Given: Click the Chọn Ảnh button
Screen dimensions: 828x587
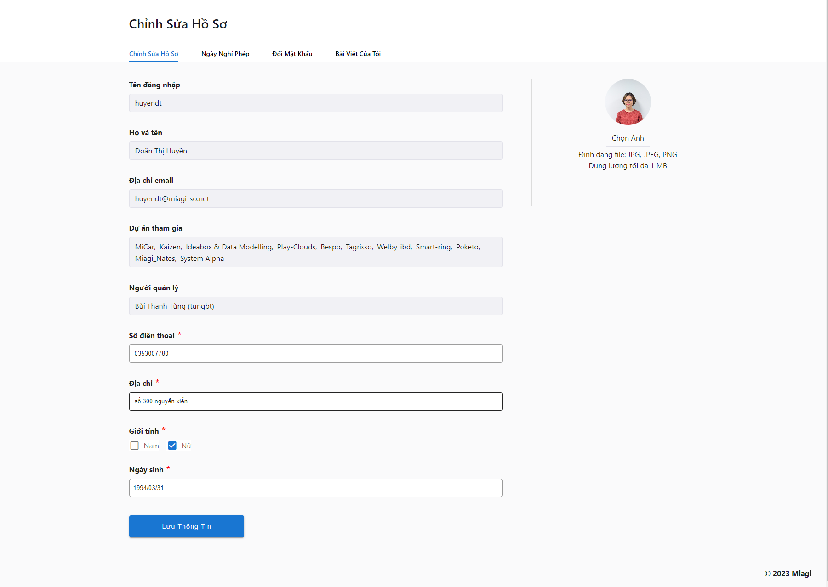Looking at the screenshot, I should coord(628,138).
